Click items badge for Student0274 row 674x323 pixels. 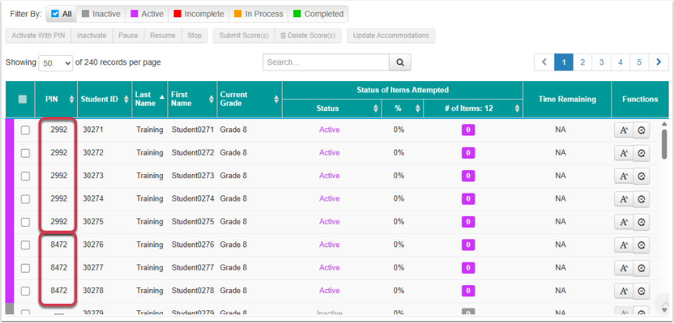click(468, 199)
